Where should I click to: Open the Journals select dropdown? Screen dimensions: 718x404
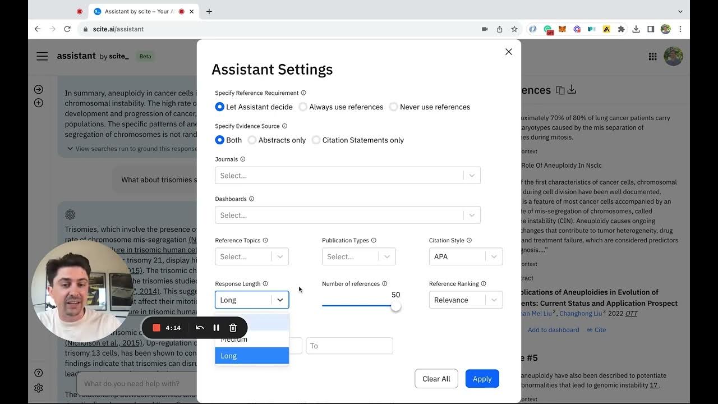click(348, 176)
